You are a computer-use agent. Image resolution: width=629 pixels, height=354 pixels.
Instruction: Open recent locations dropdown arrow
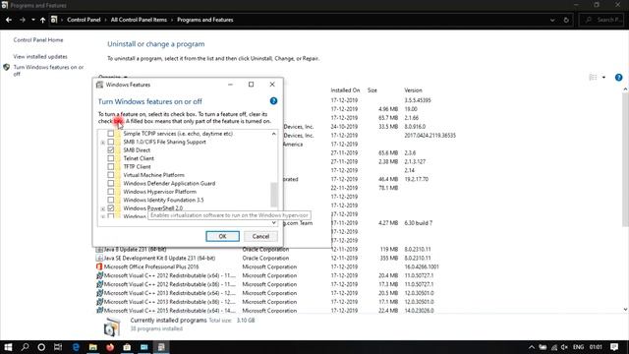[33, 20]
